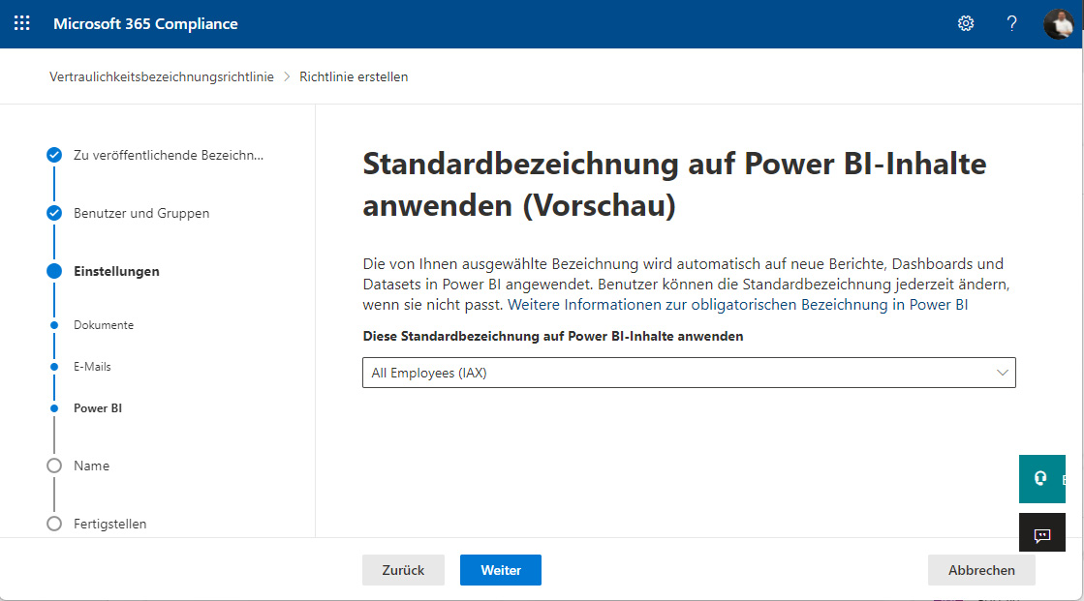Viewport: 1084px width, 601px height.
Task: Open the help question mark icon
Action: coord(1011,23)
